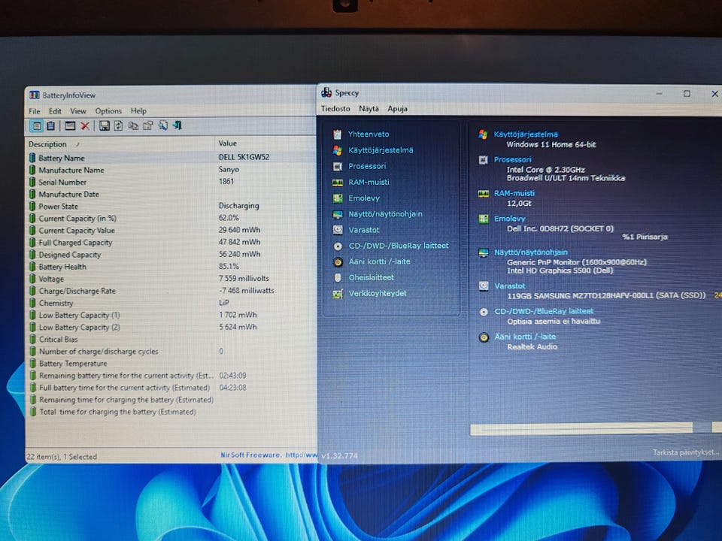
Task: Click the properties toolbar icon
Action: pyautogui.click(x=148, y=125)
